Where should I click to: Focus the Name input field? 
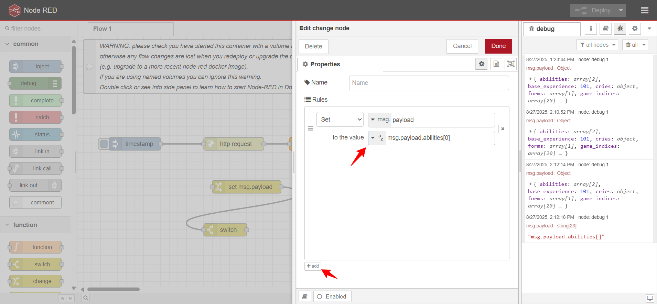tap(429, 83)
